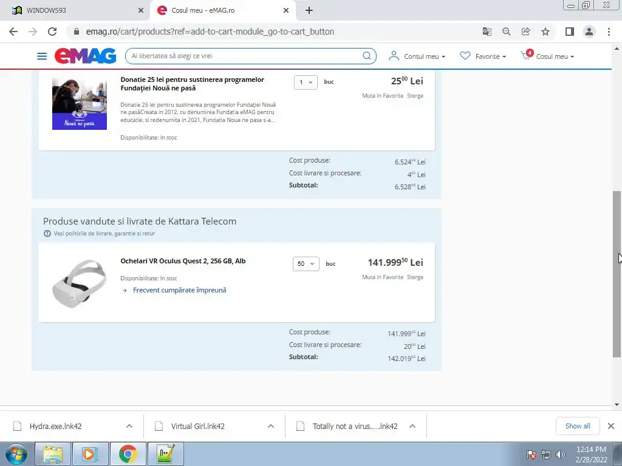Close the Cosul meu eMAG tab
The height and width of the screenshot is (466, 622).
pos(286,11)
